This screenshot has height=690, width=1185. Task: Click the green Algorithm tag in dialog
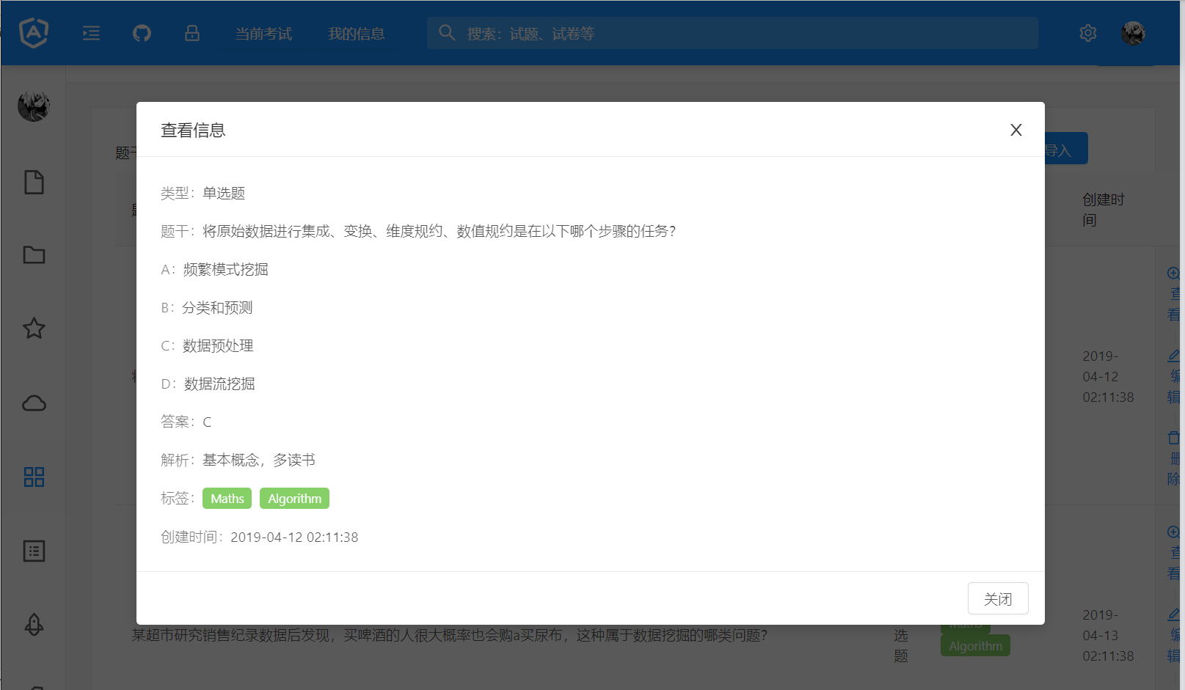point(294,499)
